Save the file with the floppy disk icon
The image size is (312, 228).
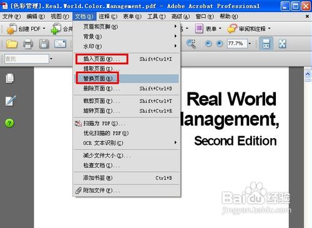44,44
